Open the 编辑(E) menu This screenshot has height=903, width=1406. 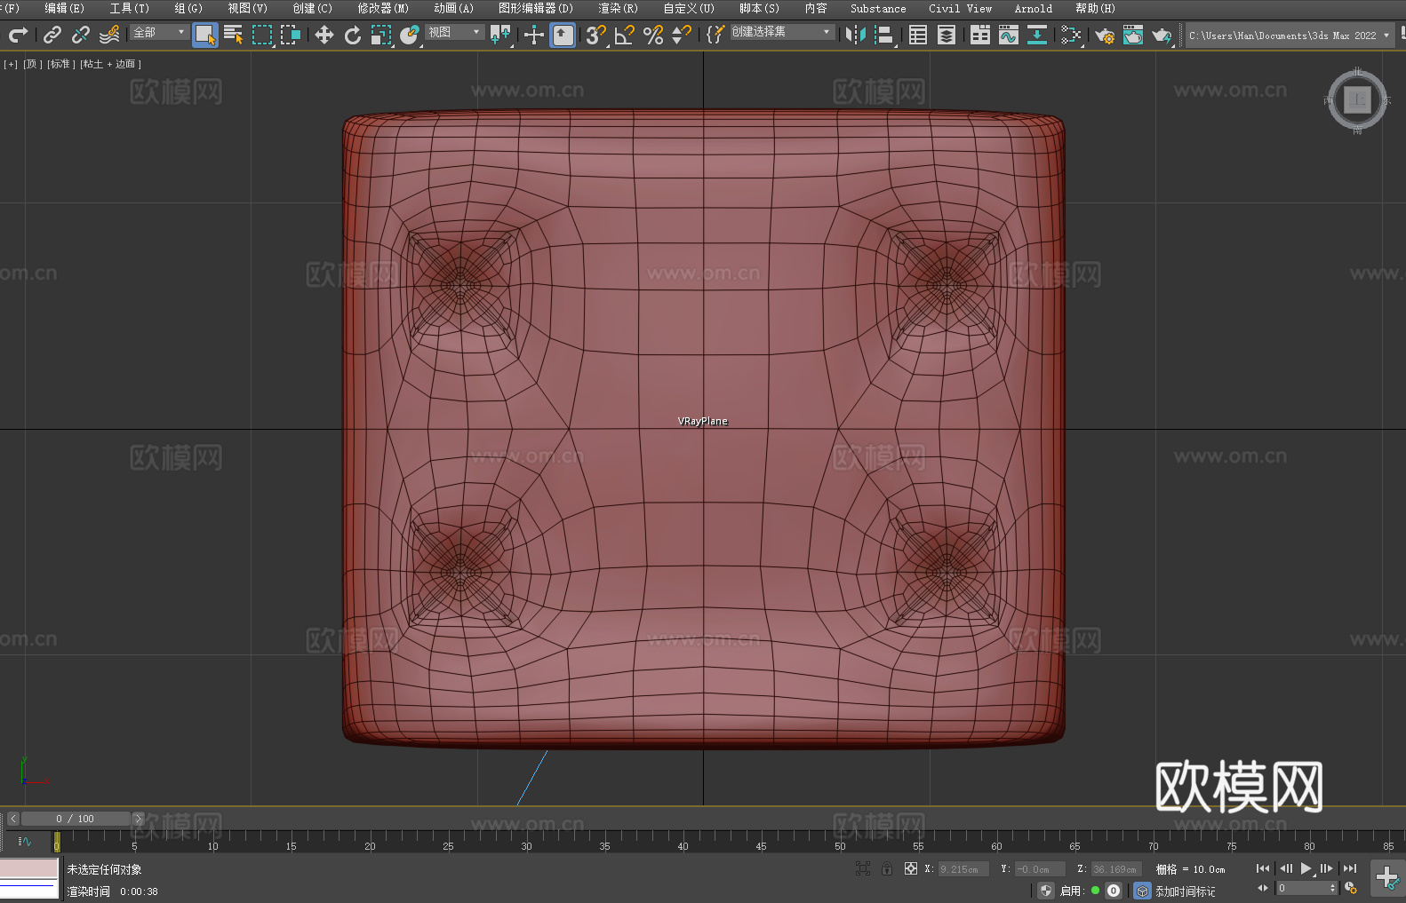[65, 8]
